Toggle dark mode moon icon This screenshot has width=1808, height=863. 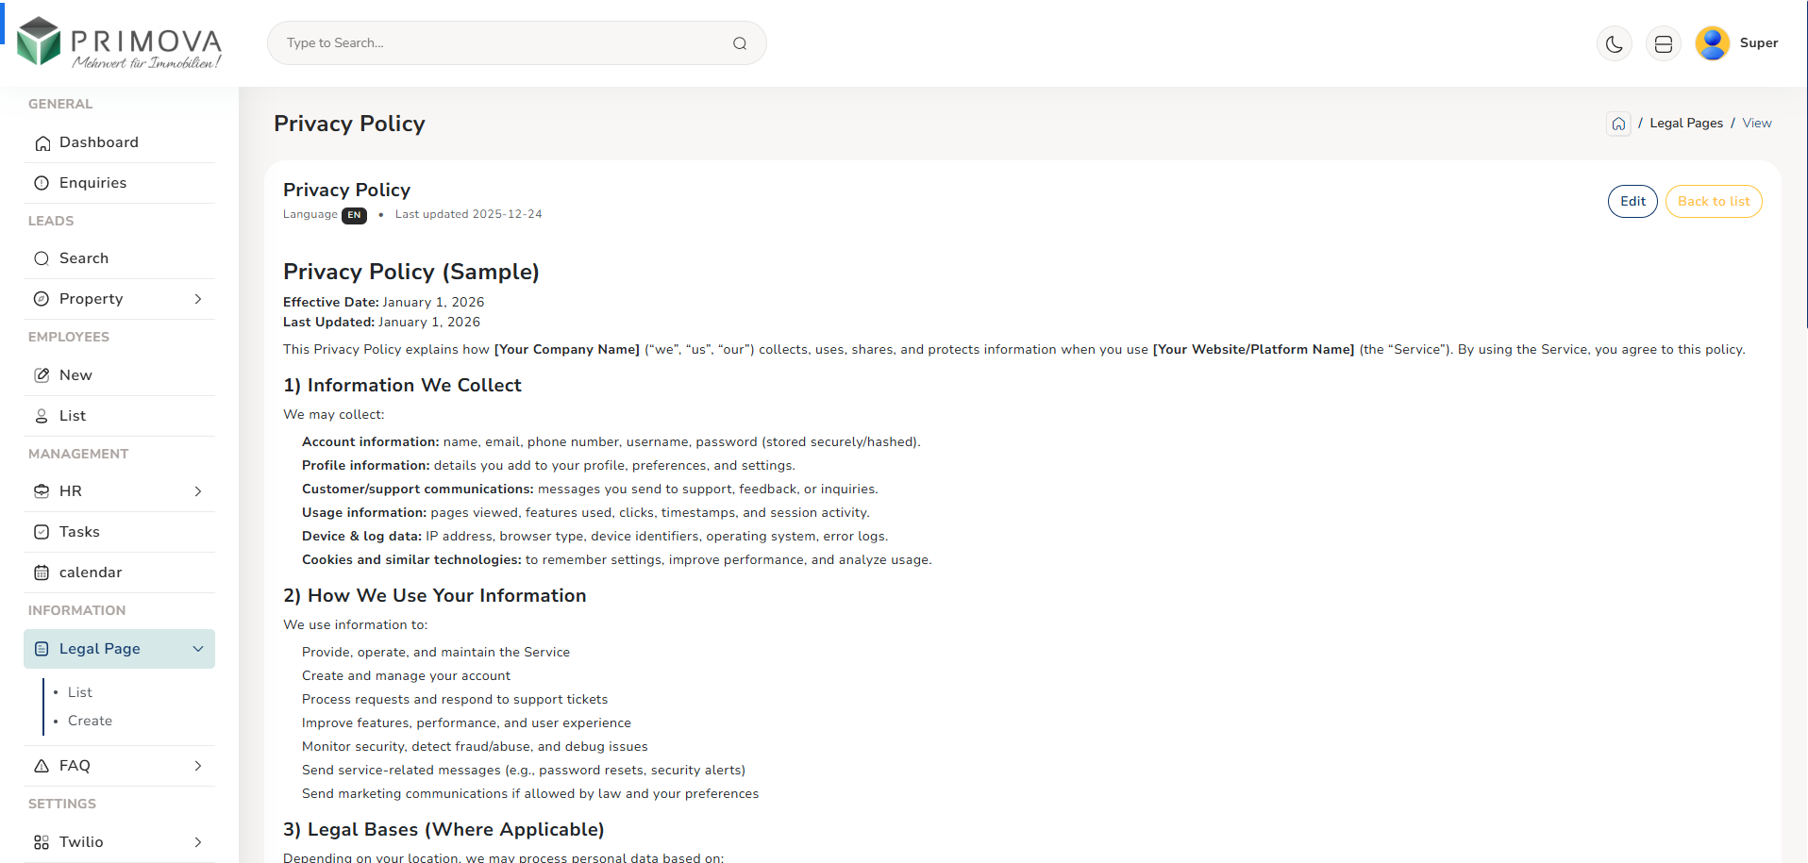coord(1614,43)
